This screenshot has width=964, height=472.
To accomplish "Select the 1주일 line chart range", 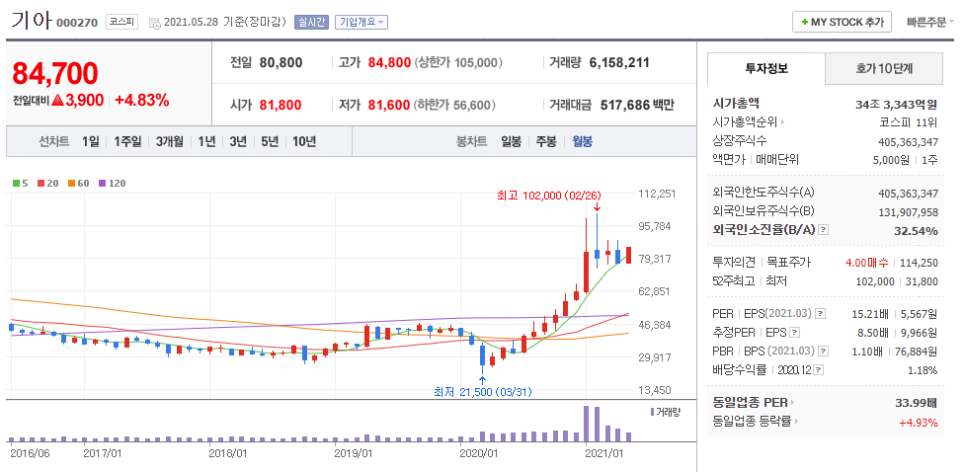I will click(127, 142).
